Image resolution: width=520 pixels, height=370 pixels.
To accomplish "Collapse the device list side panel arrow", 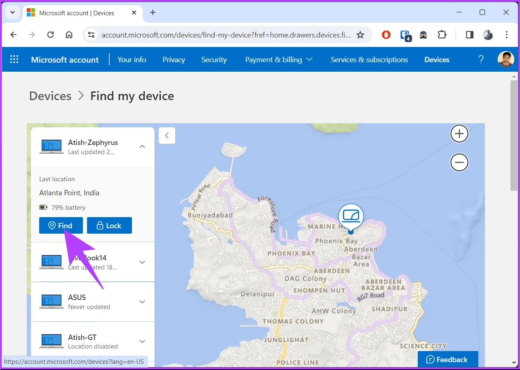I will [167, 136].
